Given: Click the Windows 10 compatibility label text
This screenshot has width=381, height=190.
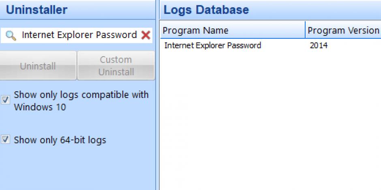Looking at the screenshot, I should point(81,101).
